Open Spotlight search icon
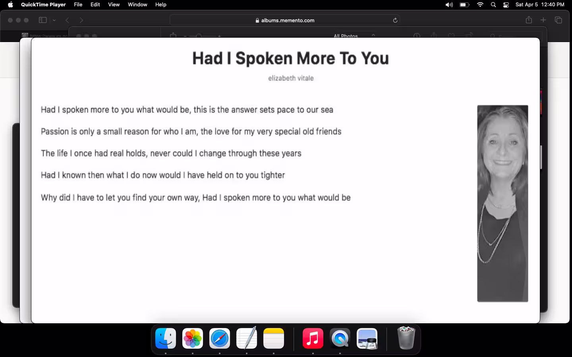 pyautogui.click(x=493, y=5)
